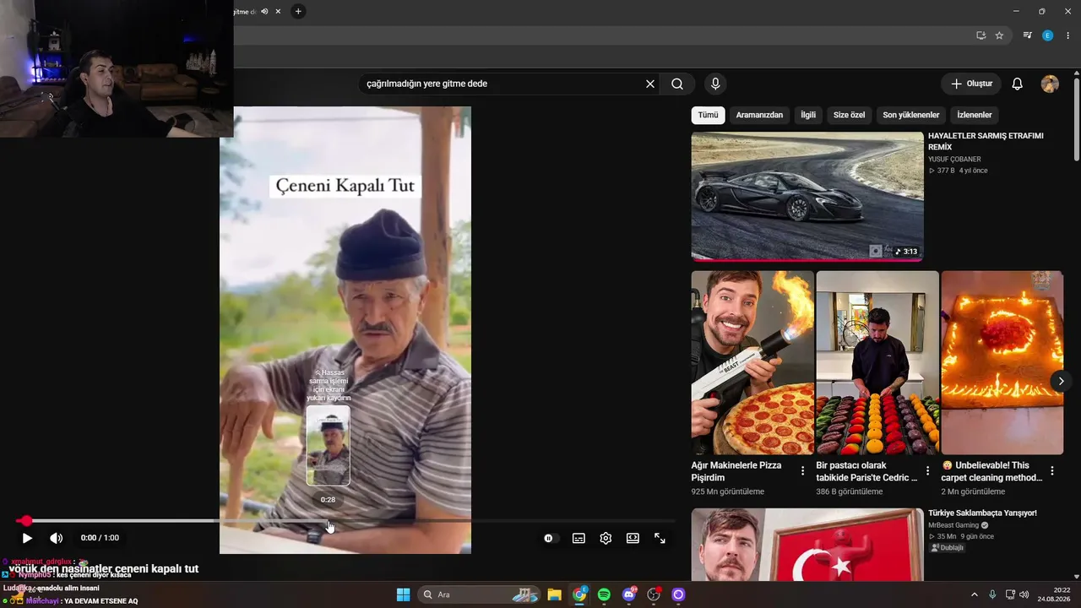Enter fullscreen with the expand arrows icon
Image resolution: width=1081 pixels, height=608 pixels.
[660, 538]
